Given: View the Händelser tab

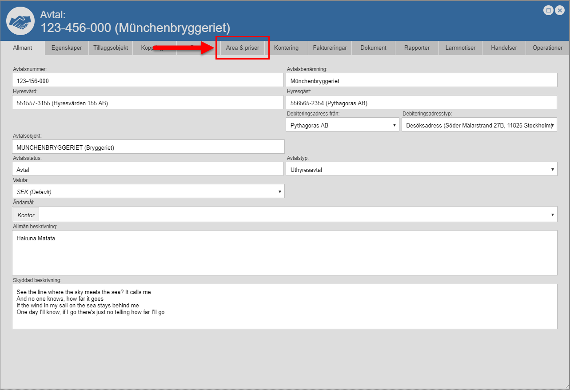Looking at the screenshot, I should tap(504, 48).
